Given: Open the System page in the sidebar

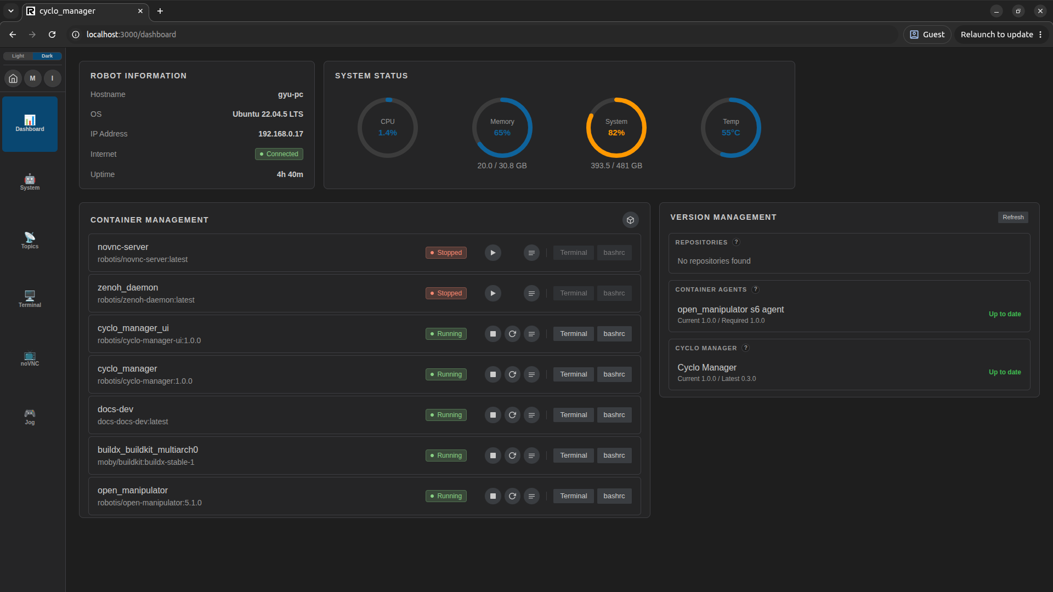Looking at the screenshot, I should 30,183.
